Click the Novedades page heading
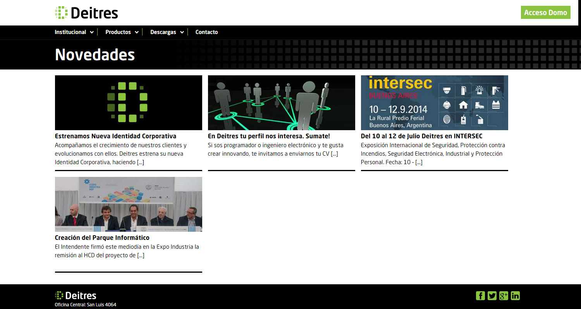 point(95,54)
